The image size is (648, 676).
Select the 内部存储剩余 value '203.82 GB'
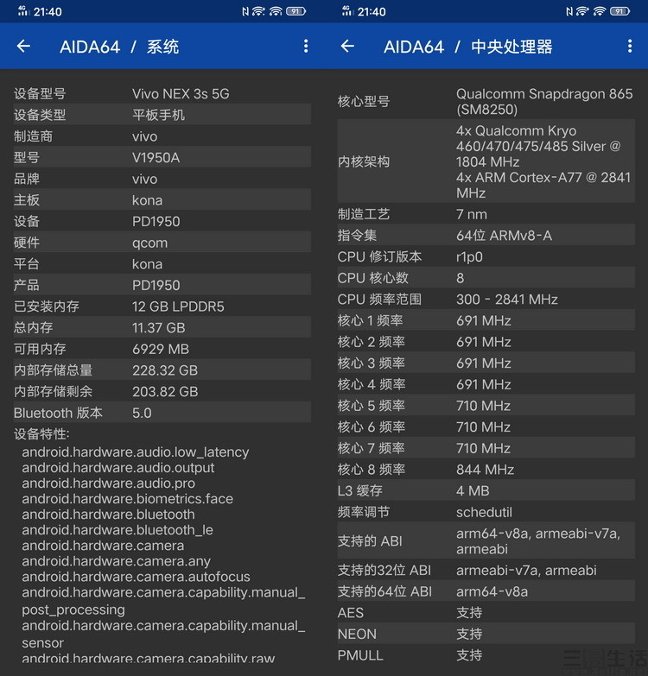point(165,391)
